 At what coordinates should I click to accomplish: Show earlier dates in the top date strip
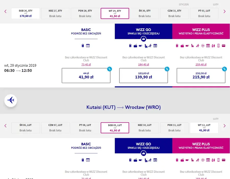coord(6,11)
